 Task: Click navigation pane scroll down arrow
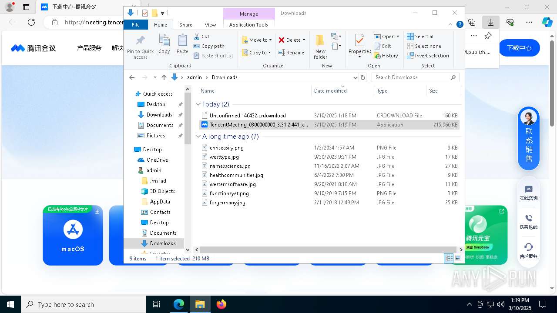click(188, 250)
